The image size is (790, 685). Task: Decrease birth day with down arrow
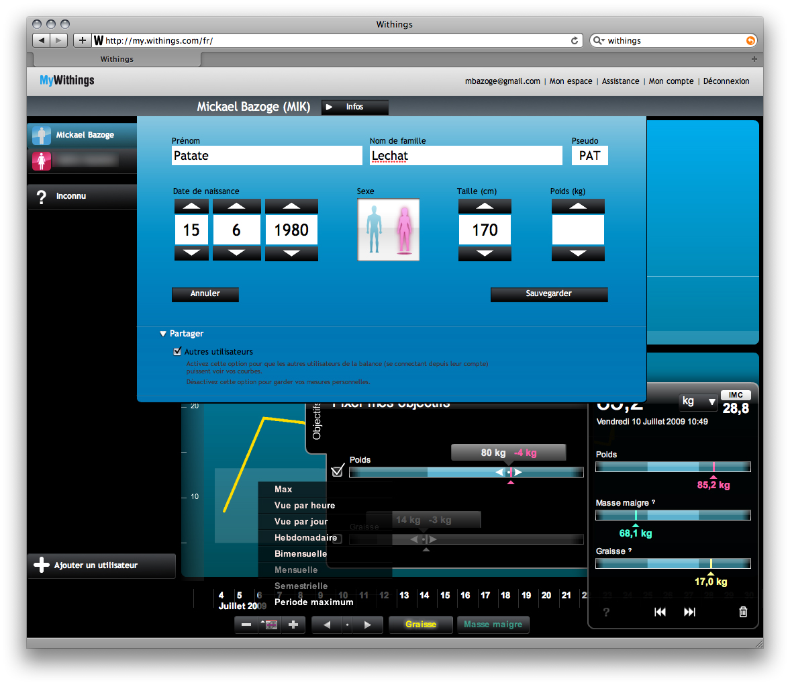(191, 253)
